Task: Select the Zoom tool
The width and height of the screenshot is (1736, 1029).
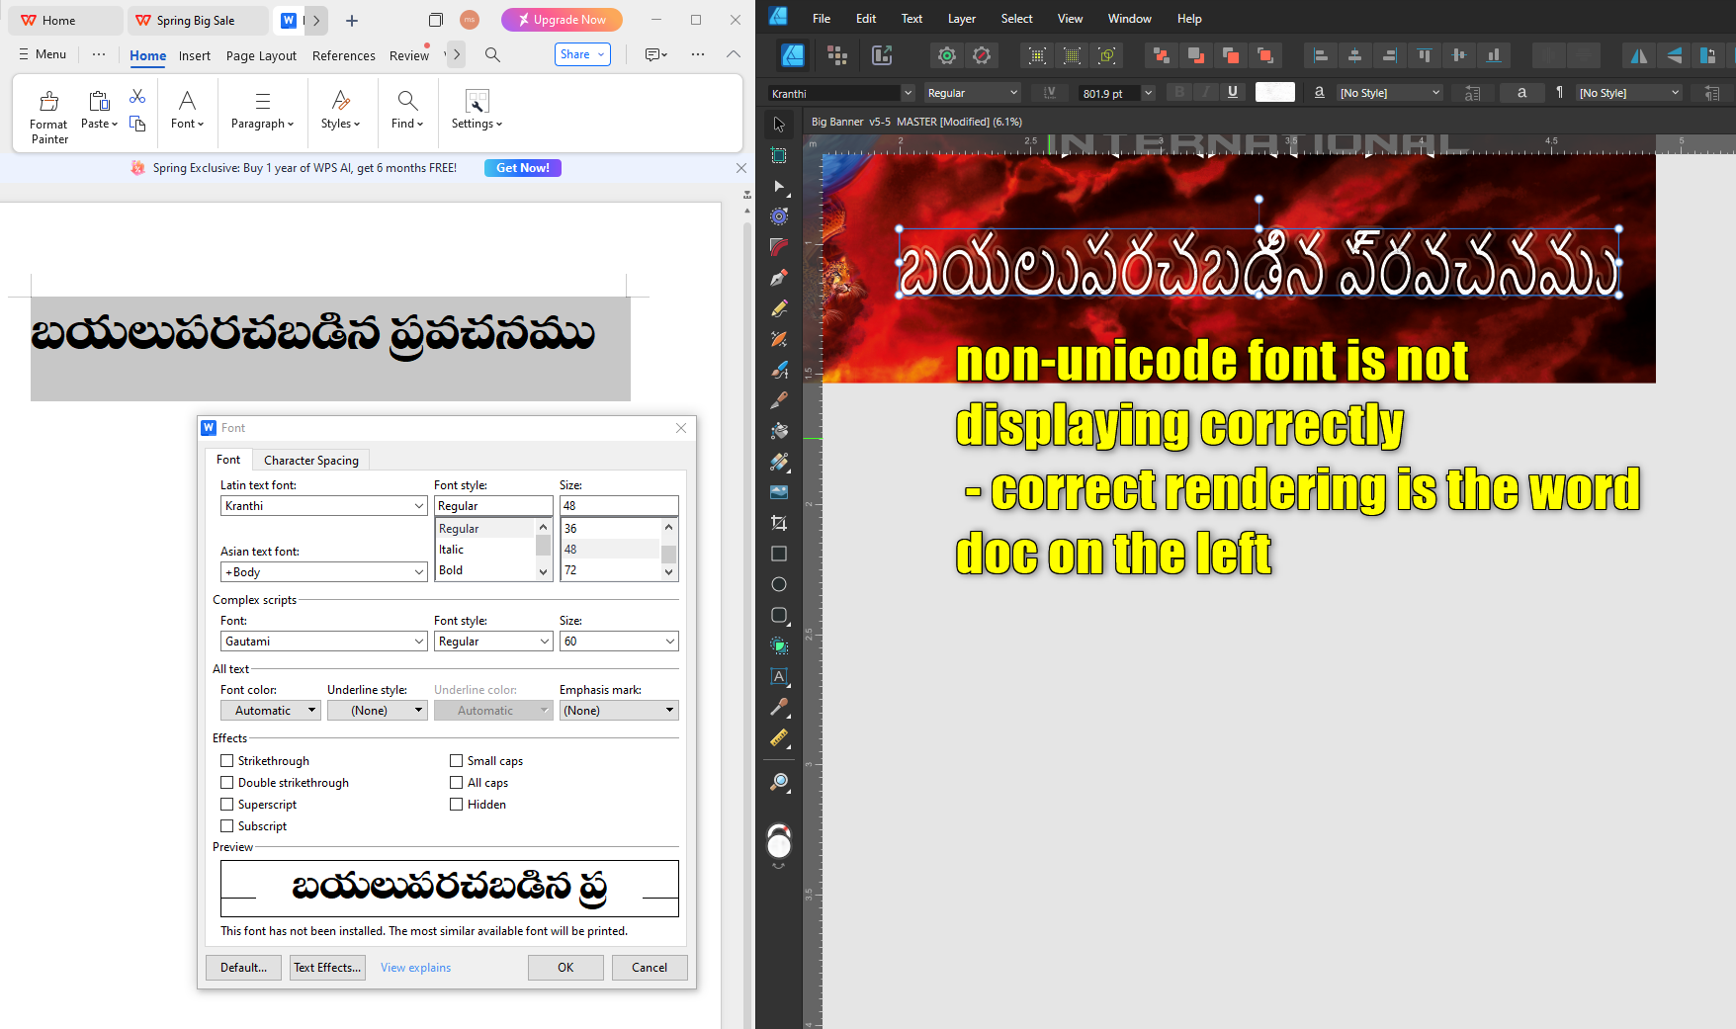Action: (779, 782)
